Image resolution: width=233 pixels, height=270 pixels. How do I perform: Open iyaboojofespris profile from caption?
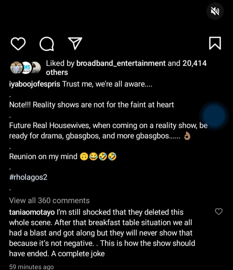point(35,84)
